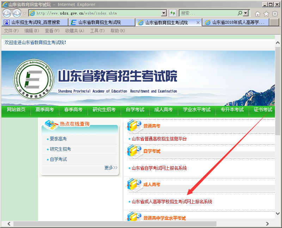
Task: Click the horizontal scrollbar left arrow
Action: [9, 224]
